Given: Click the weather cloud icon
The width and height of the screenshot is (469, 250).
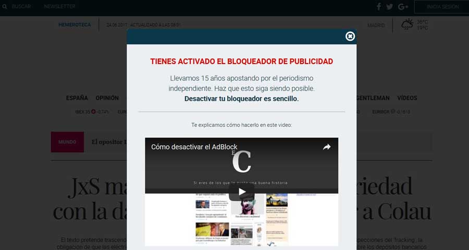Looking at the screenshot, I should (407, 24).
